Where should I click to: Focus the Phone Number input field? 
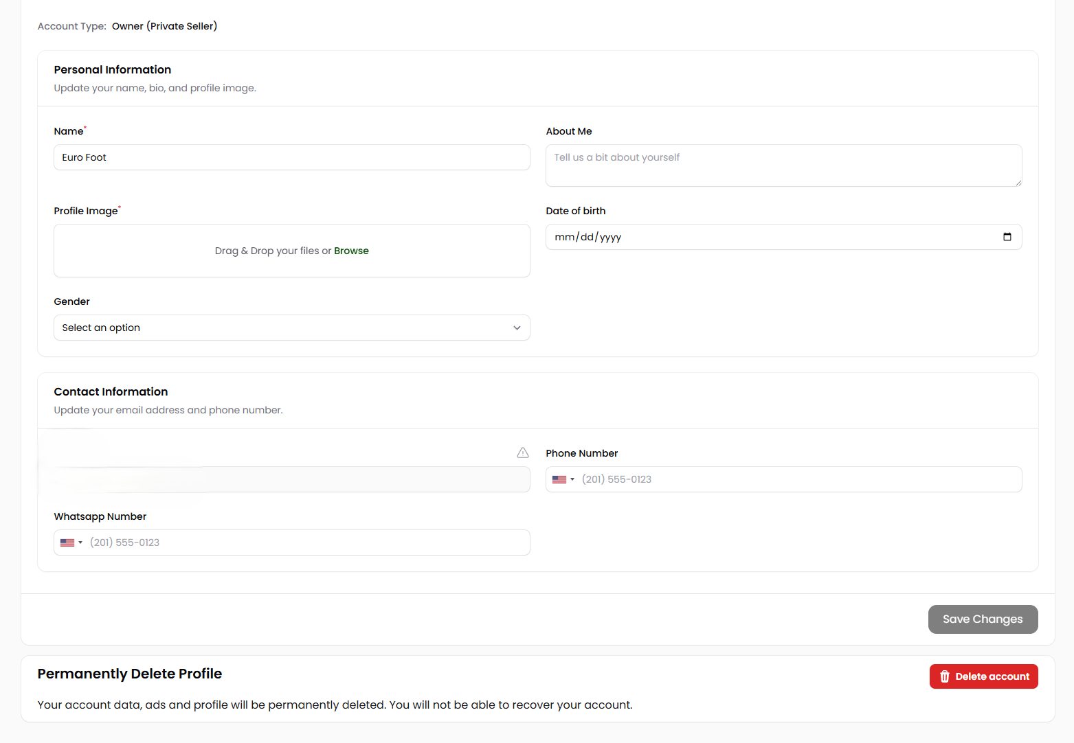pyautogui.click(x=797, y=479)
